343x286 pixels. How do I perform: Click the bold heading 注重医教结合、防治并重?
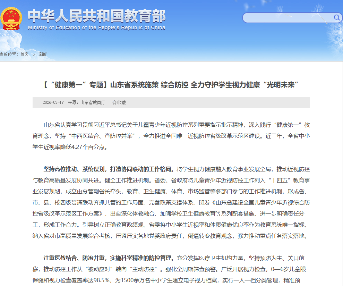pyautogui.click(x=109, y=258)
